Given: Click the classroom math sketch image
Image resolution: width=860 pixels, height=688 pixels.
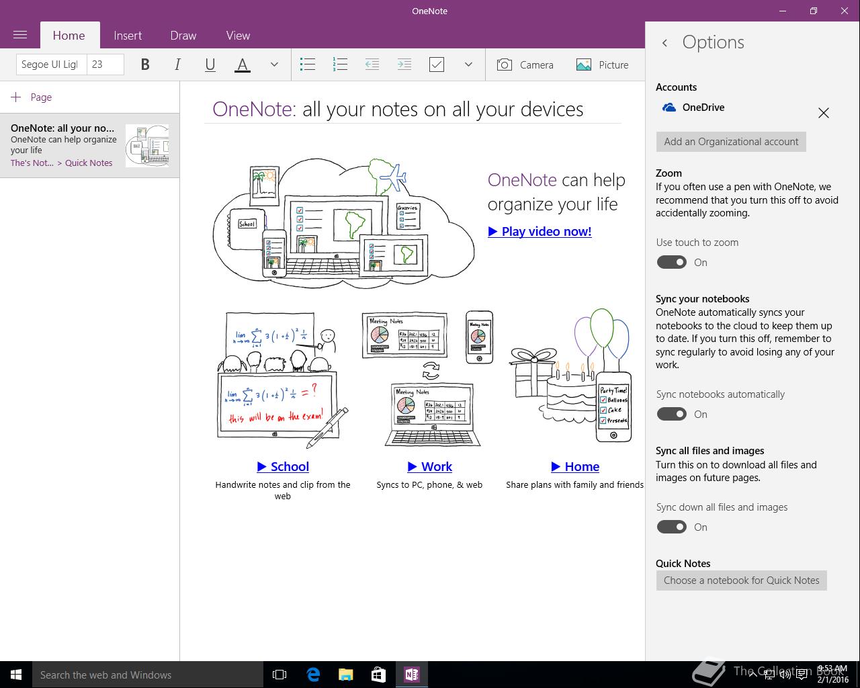Looking at the screenshot, I should 282,380.
